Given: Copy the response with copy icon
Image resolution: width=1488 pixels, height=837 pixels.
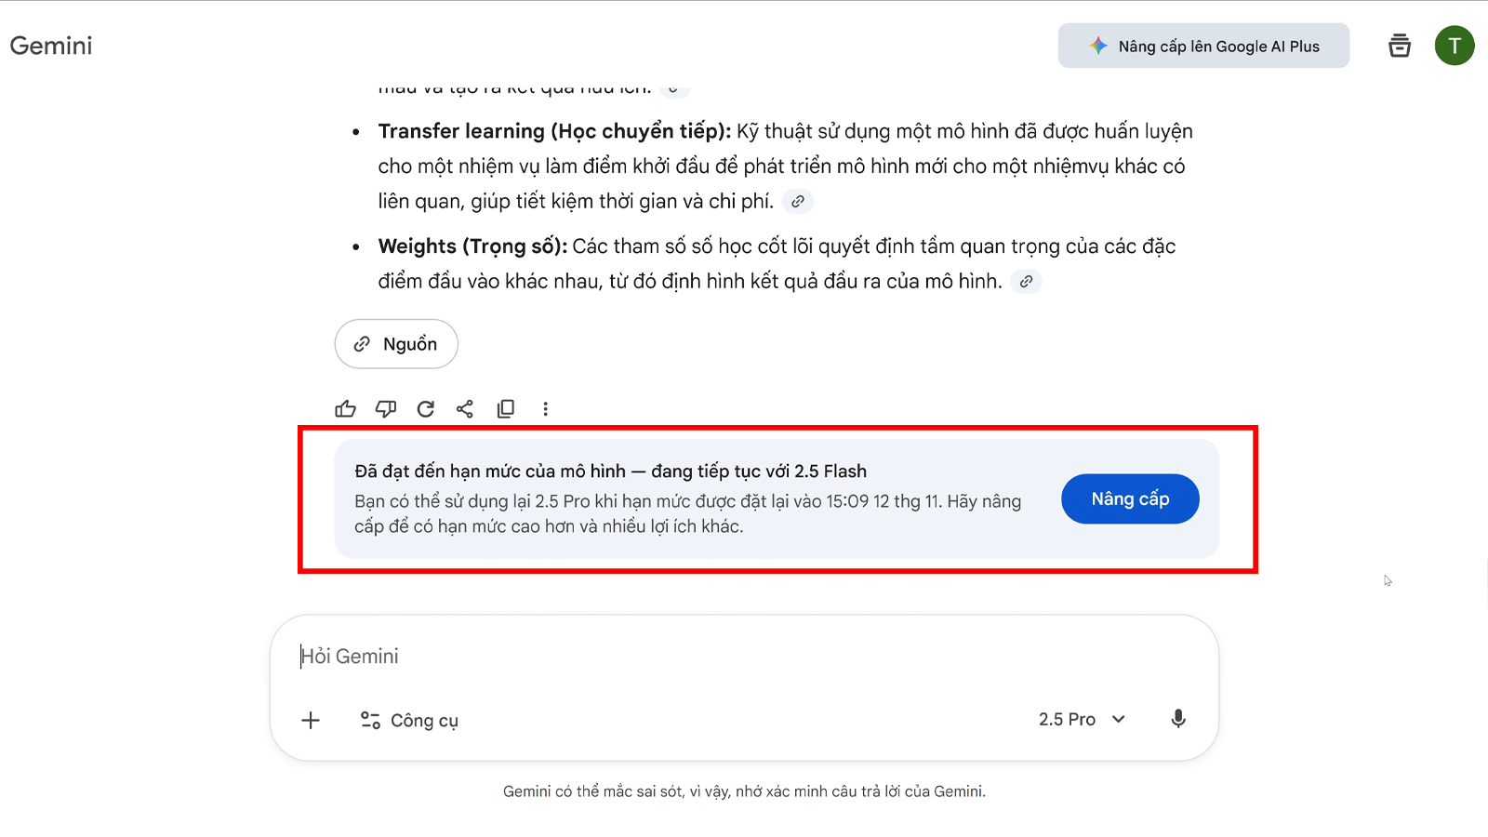Looking at the screenshot, I should tap(506, 409).
